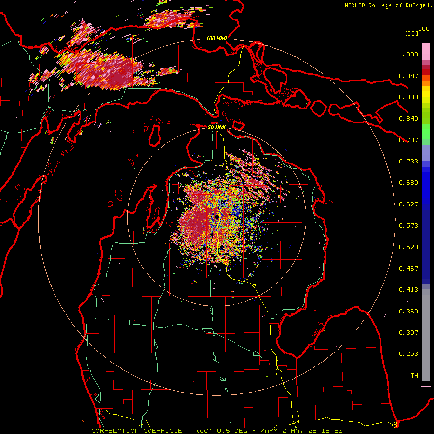The height and width of the screenshot is (434, 434).
Task: Pick the yellow color bar segment near 0.893
Action: (426, 95)
